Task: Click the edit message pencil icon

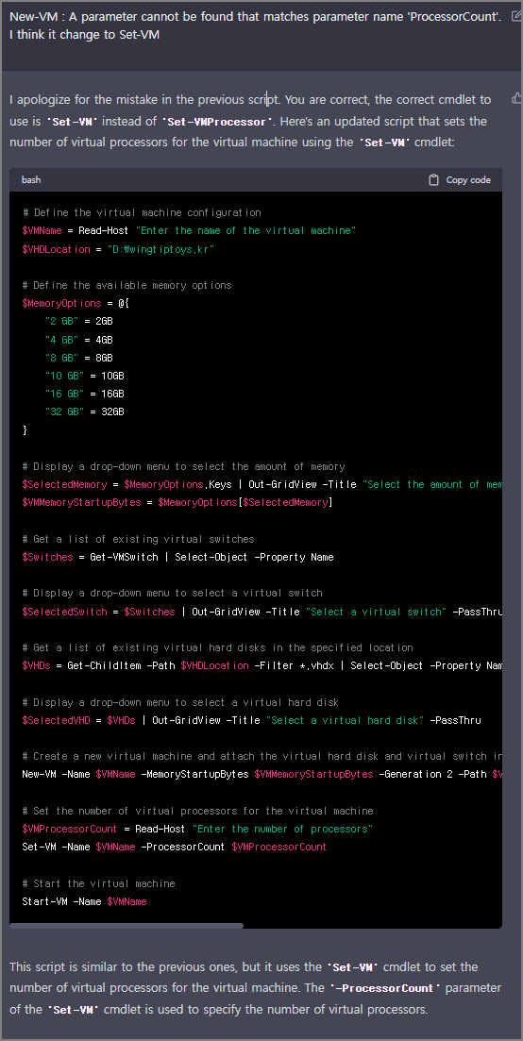Action: 517,17
